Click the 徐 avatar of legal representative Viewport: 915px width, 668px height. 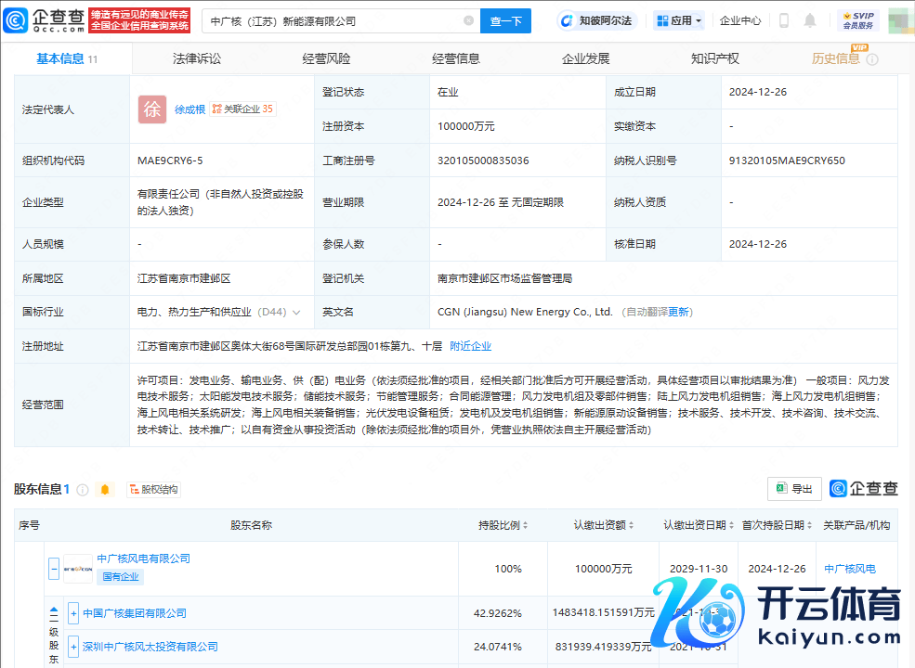point(152,109)
